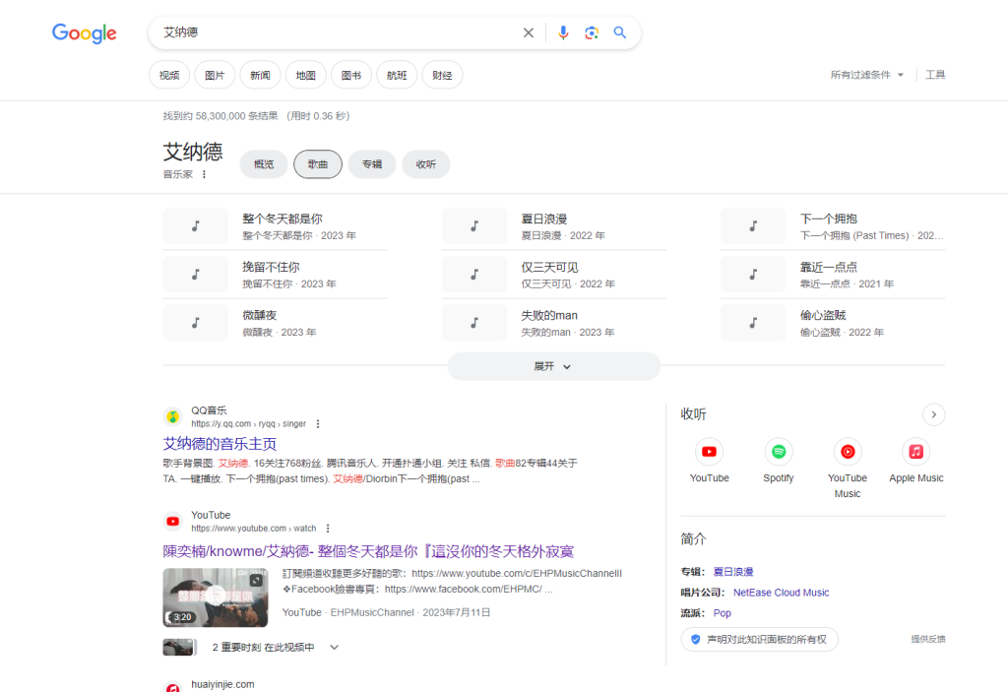1008x692 pixels.
Task: Click music note icon for 偷心盗贼
Action: click(x=753, y=322)
